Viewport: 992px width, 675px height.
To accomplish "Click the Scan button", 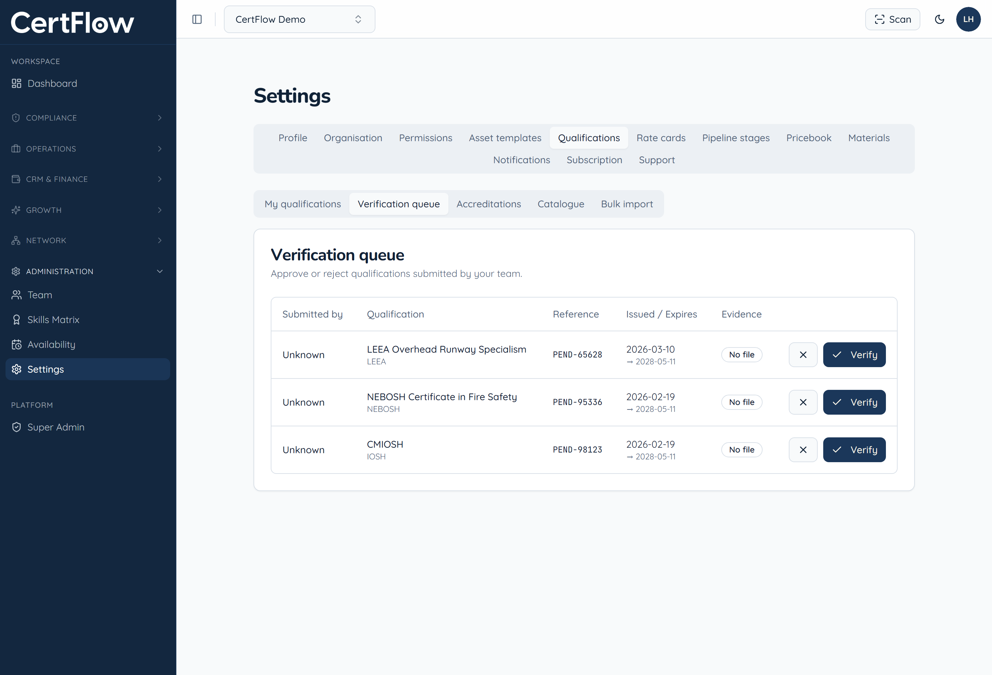I will [892, 19].
